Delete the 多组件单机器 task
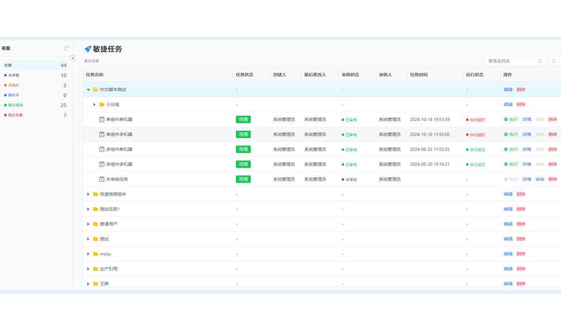Image resolution: width=561 pixels, height=320 pixels. pos(553,149)
